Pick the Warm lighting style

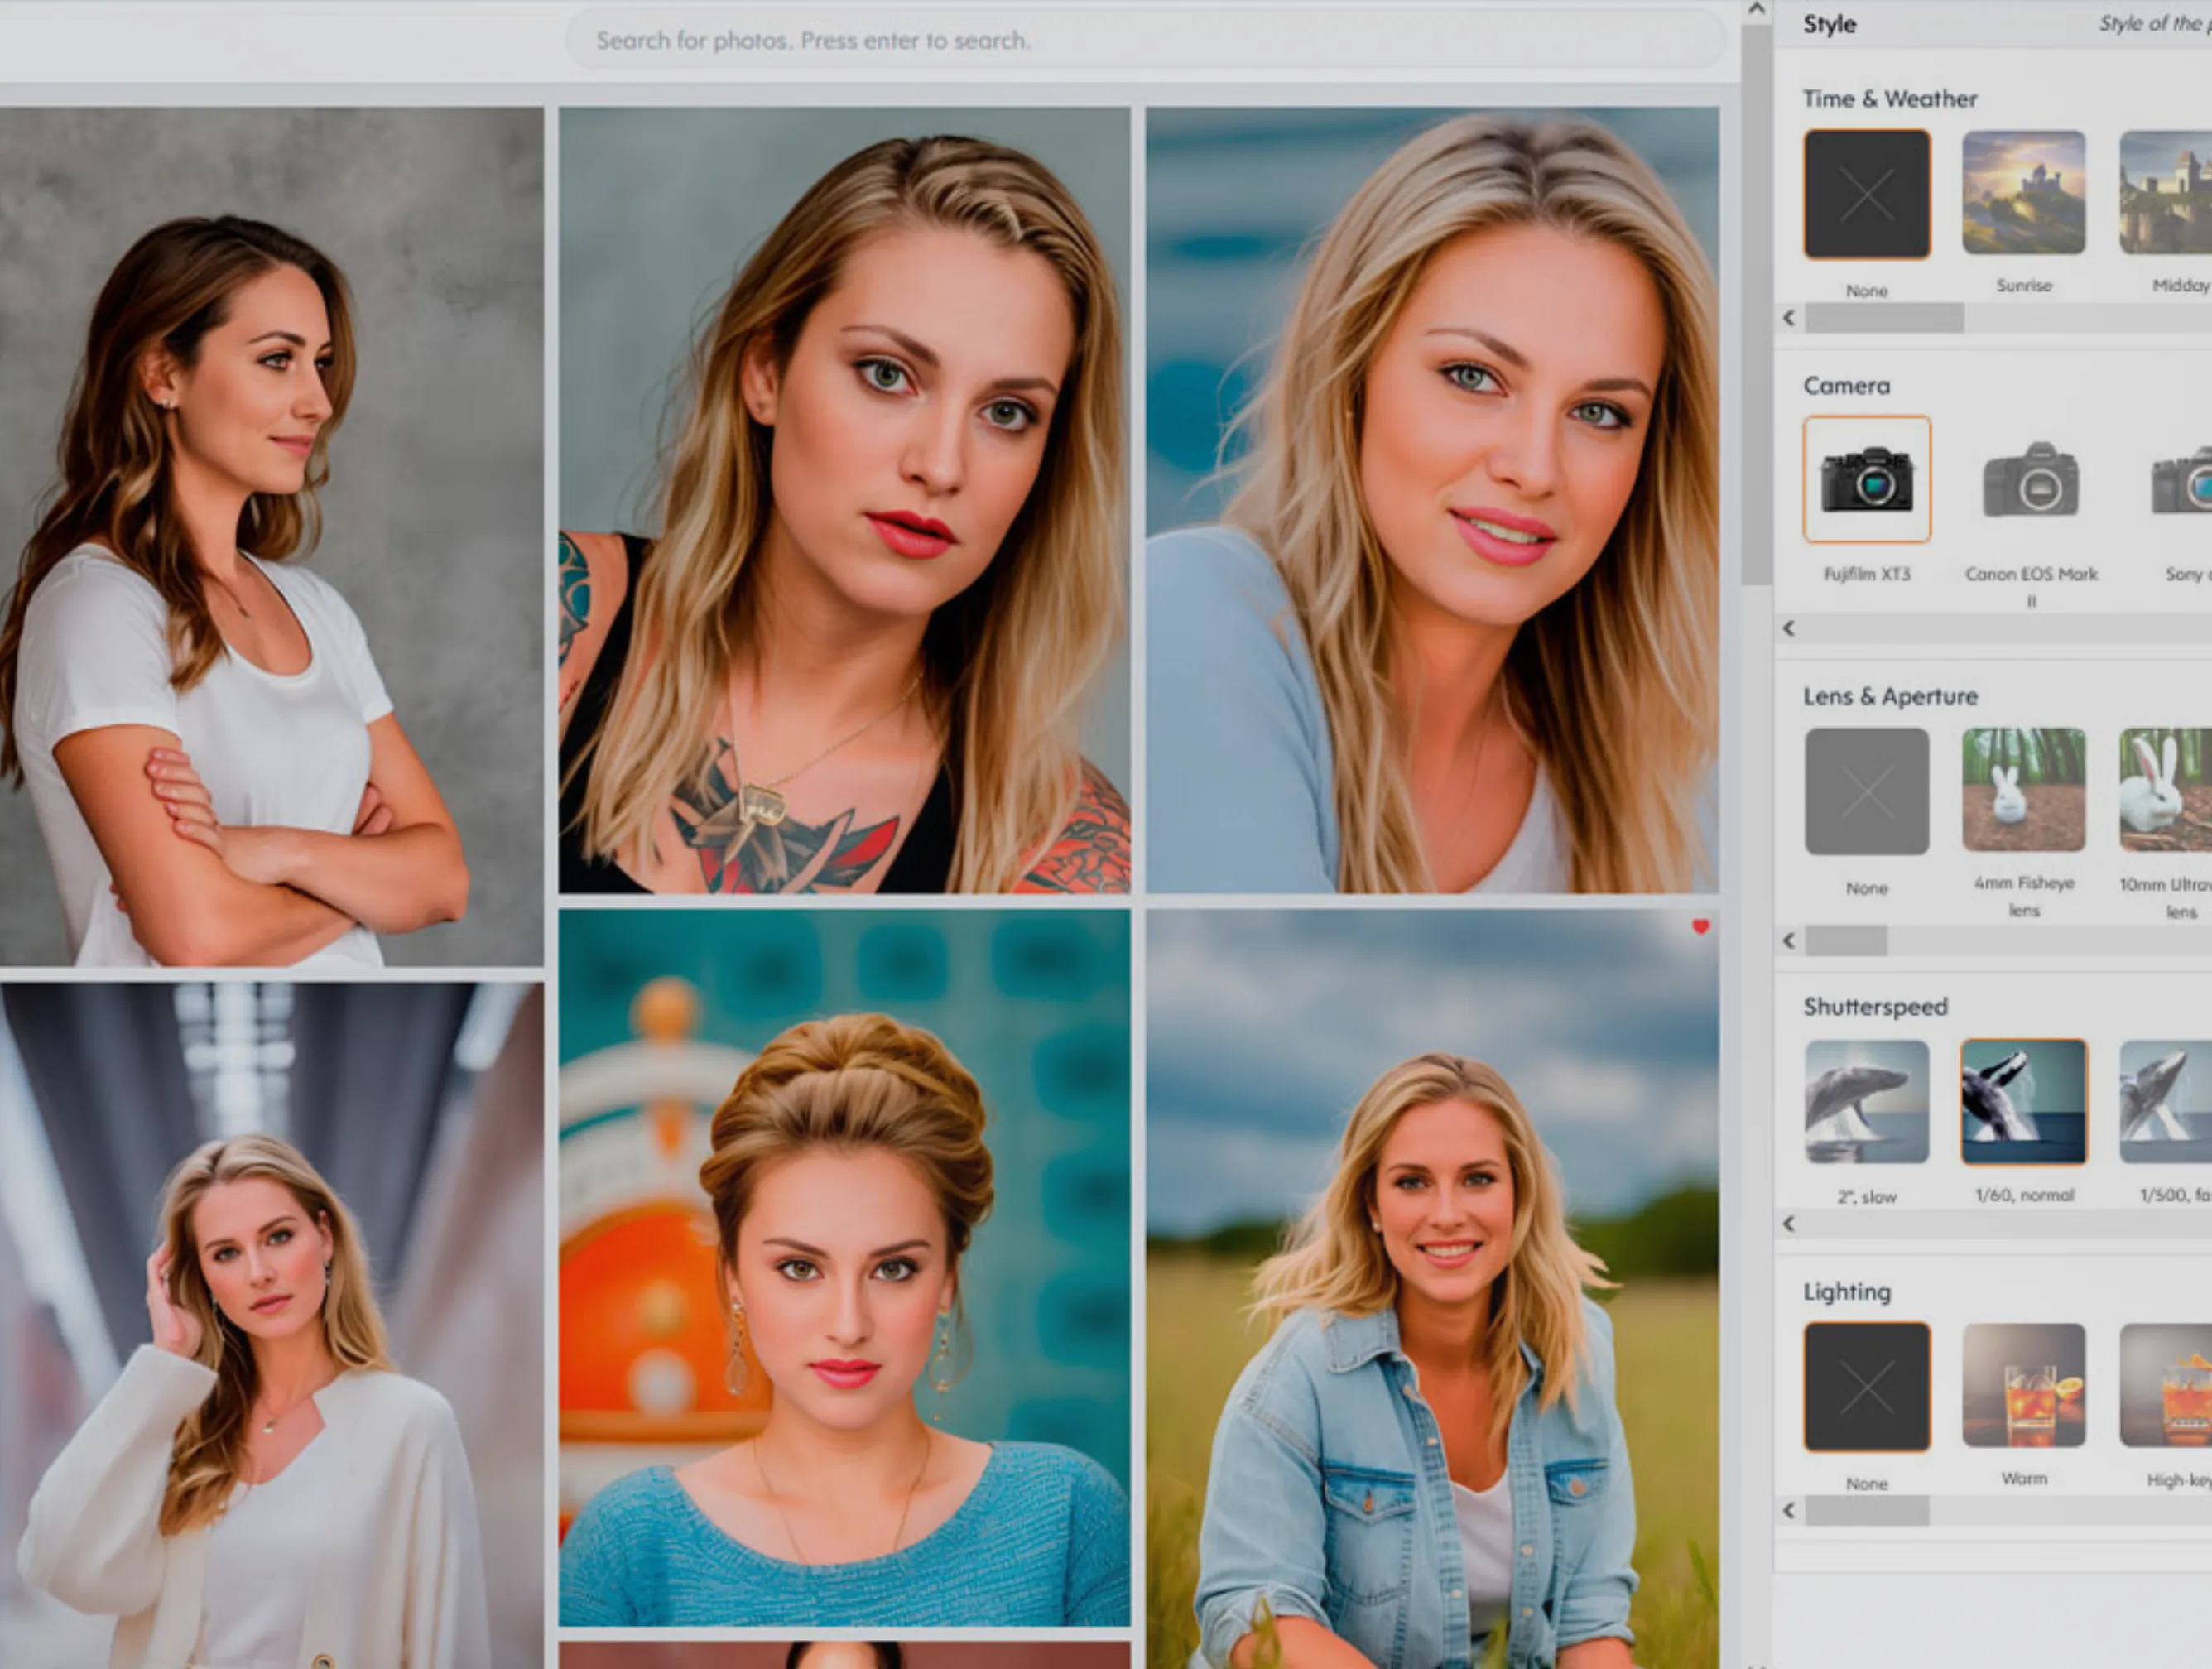pos(2023,1385)
